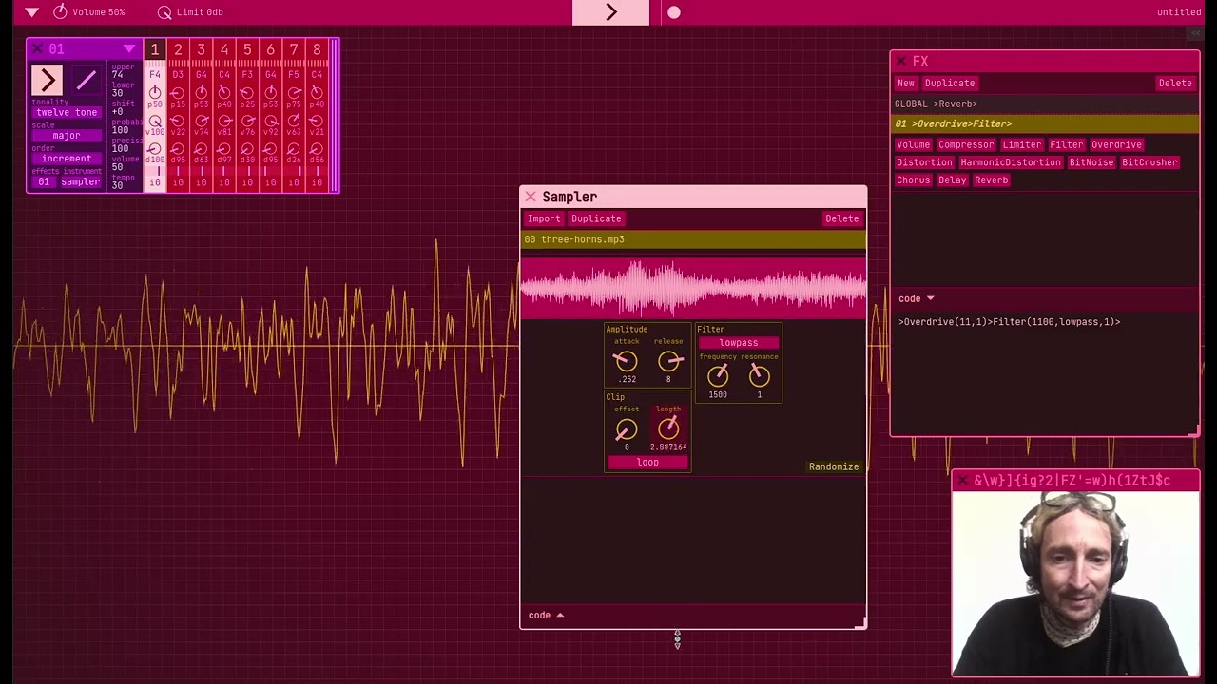
Task: Click the step 8 duration knob d56
Action: coord(317,150)
